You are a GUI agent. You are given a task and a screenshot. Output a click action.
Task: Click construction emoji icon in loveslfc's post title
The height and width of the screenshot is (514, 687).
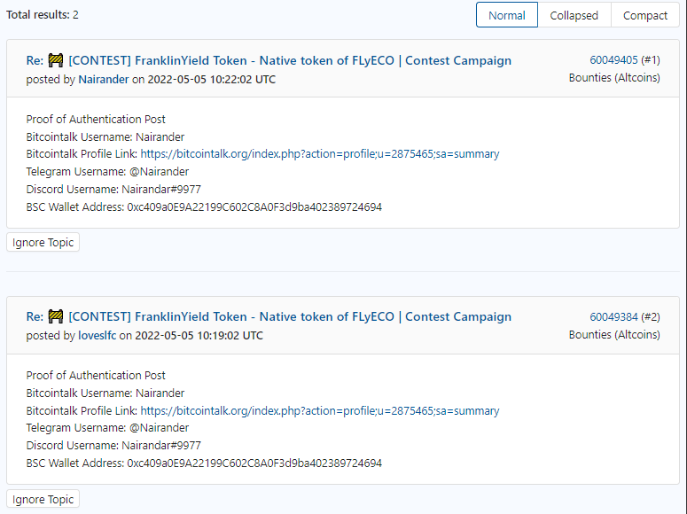(x=56, y=316)
